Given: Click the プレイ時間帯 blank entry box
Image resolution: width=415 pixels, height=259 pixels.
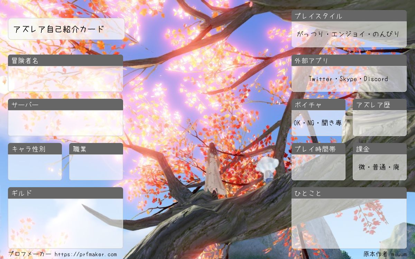Looking at the screenshot, I should (x=319, y=167).
